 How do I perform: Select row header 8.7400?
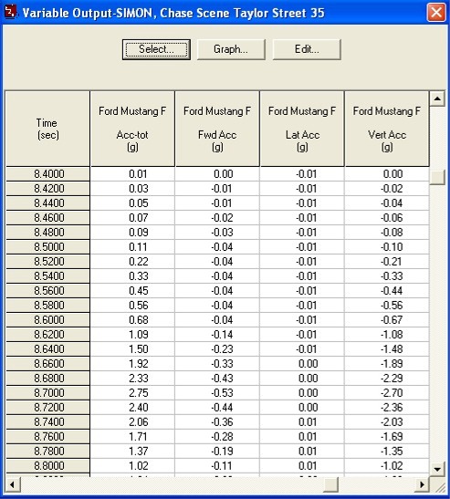tap(47, 422)
